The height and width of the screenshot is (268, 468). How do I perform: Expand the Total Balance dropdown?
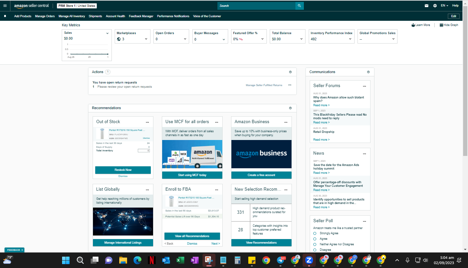point(302,39)
